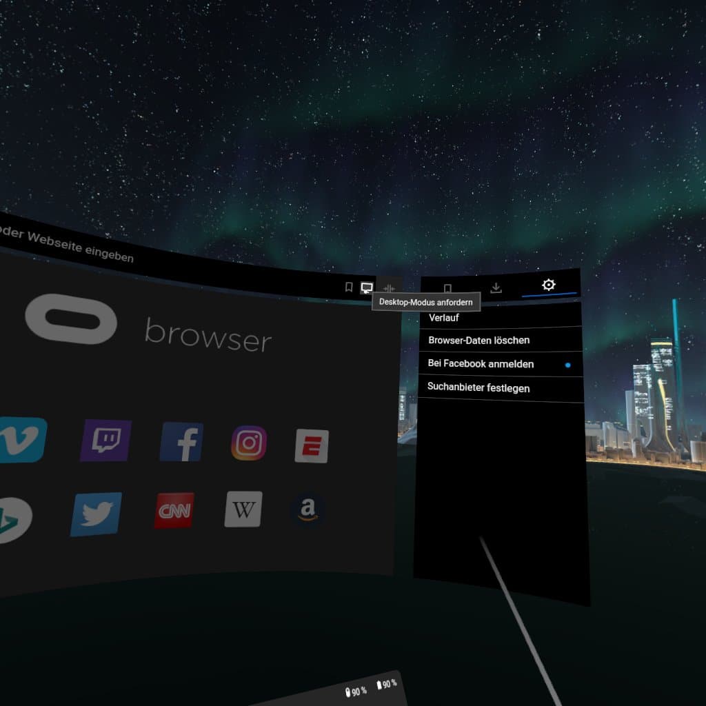The height and width of the screenshot is (706, 706).
Task: Switch to the downloads tab
Action: click(x=496, y=288)
